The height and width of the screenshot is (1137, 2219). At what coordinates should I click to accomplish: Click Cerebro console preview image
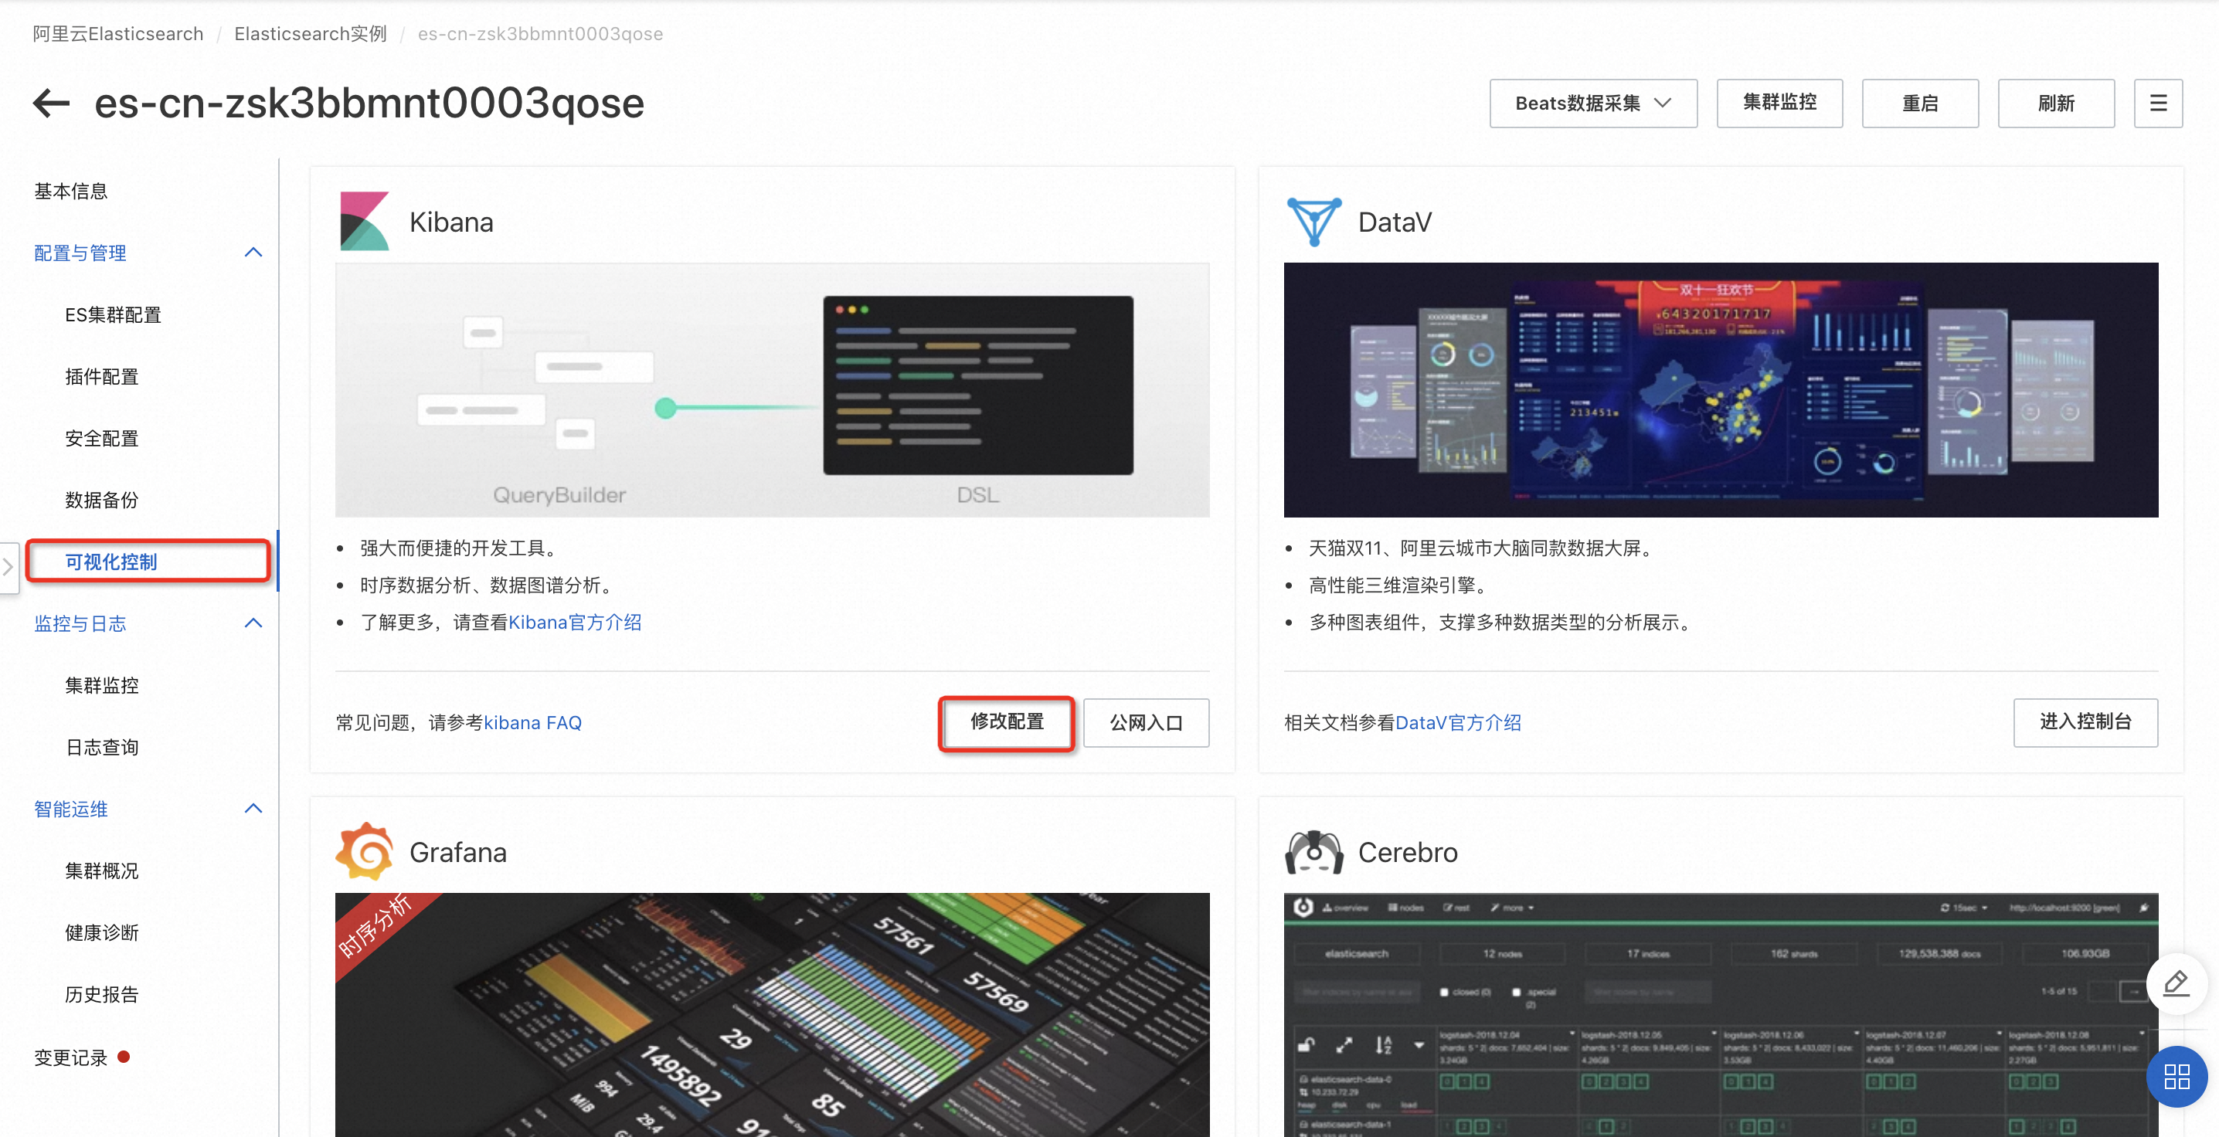1720,1014
